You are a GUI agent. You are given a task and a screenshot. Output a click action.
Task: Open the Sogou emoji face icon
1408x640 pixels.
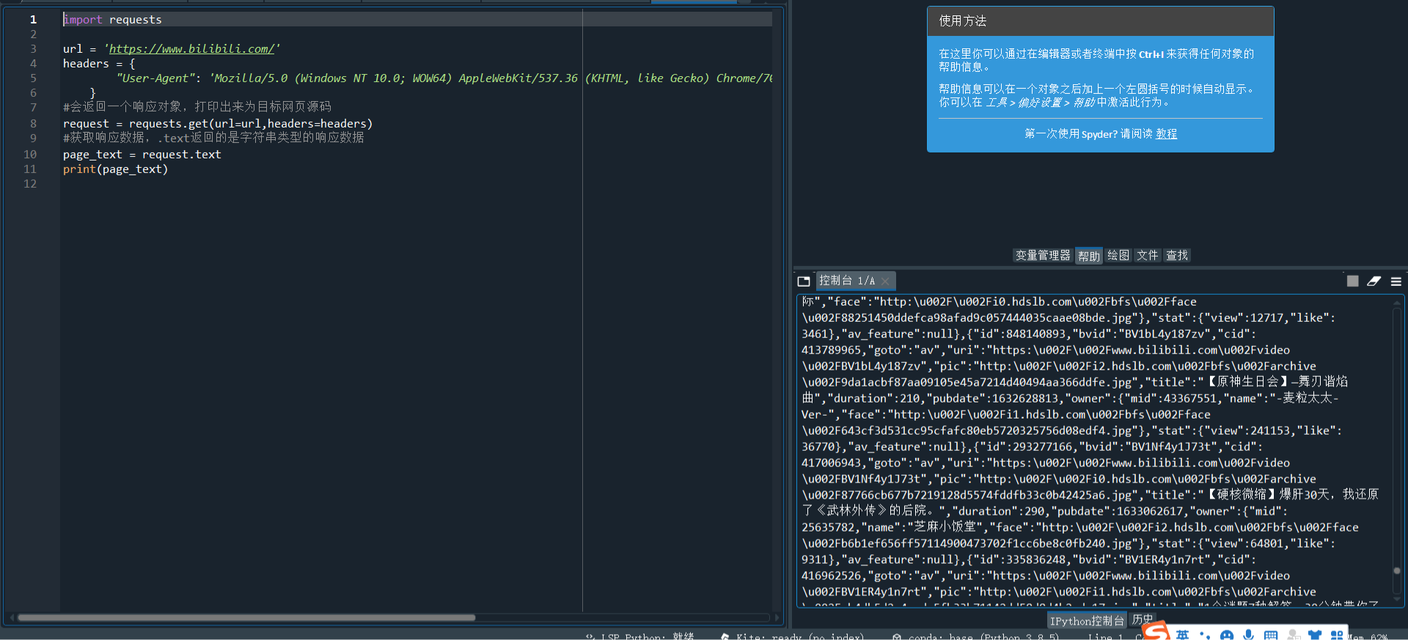click(1227, 636)
